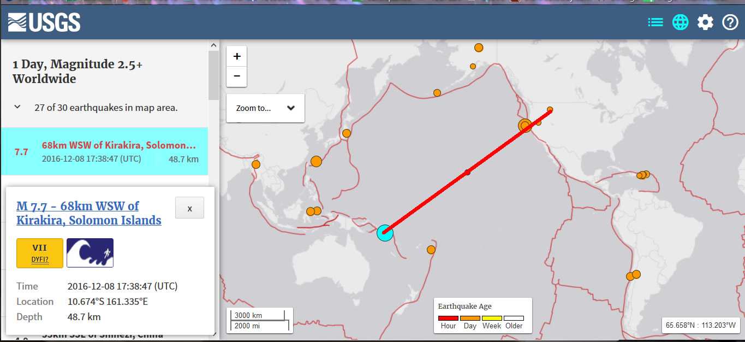745x342 pixels.
Task: Close the earthquake popup with x button
Action: (189, 208)
